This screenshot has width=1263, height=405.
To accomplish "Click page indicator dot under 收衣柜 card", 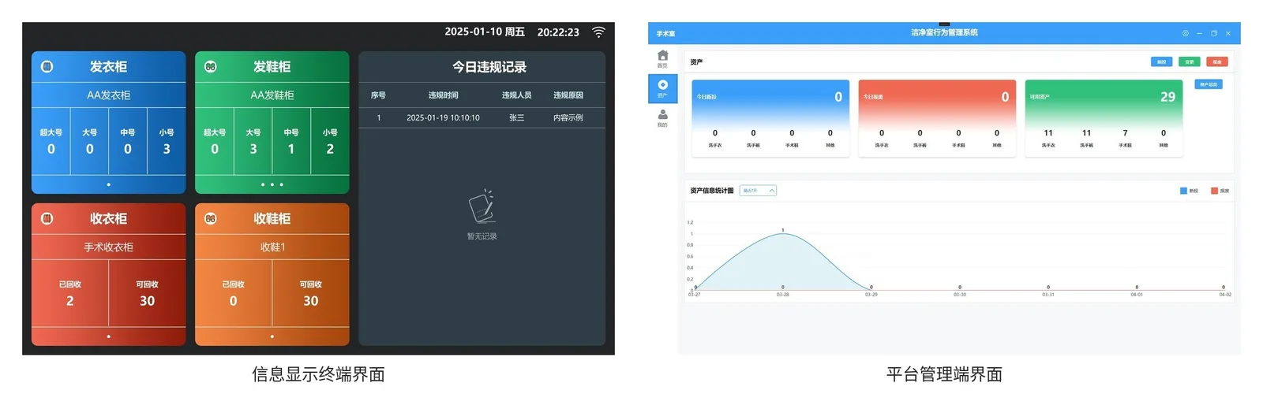I will pos(108,336).
